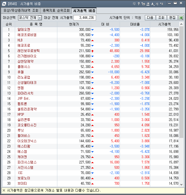
Task: Click the scrollbar up arrow
Action: [181, 24]
